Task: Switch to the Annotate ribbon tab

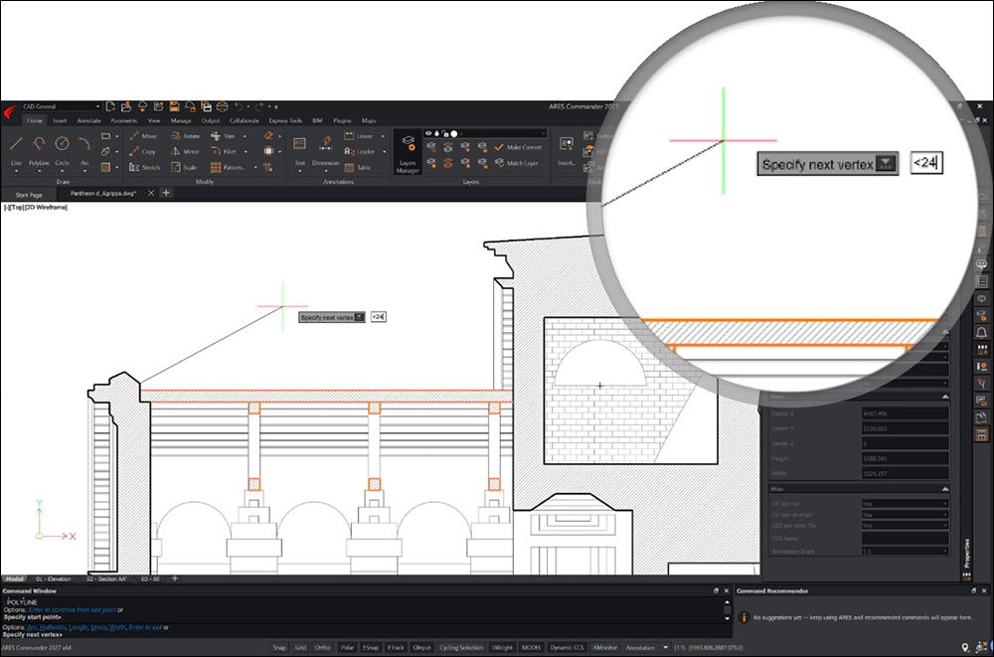Action: point(88,120)
